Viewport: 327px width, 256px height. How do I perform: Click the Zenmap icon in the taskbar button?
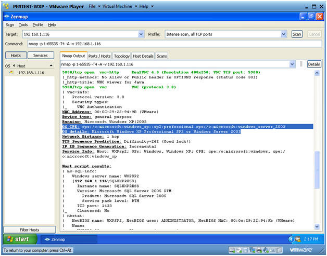coord(47,239)
